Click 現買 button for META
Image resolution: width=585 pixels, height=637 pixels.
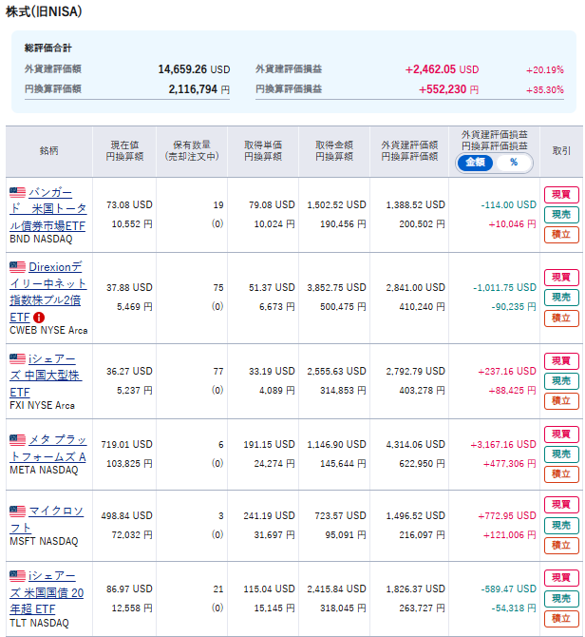(561, 434)
